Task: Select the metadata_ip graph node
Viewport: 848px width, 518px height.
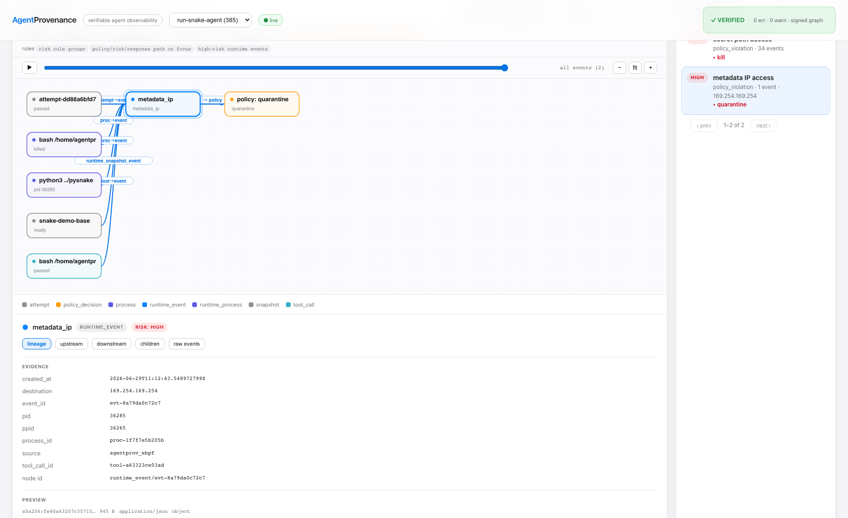Action: point(163,104)
